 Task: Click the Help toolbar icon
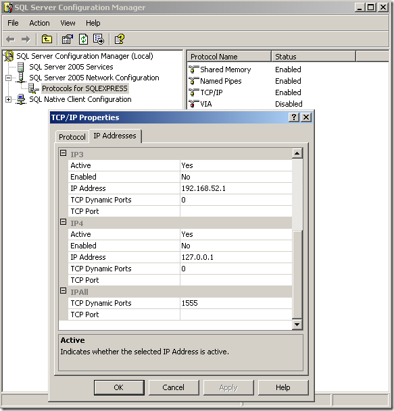120,39
